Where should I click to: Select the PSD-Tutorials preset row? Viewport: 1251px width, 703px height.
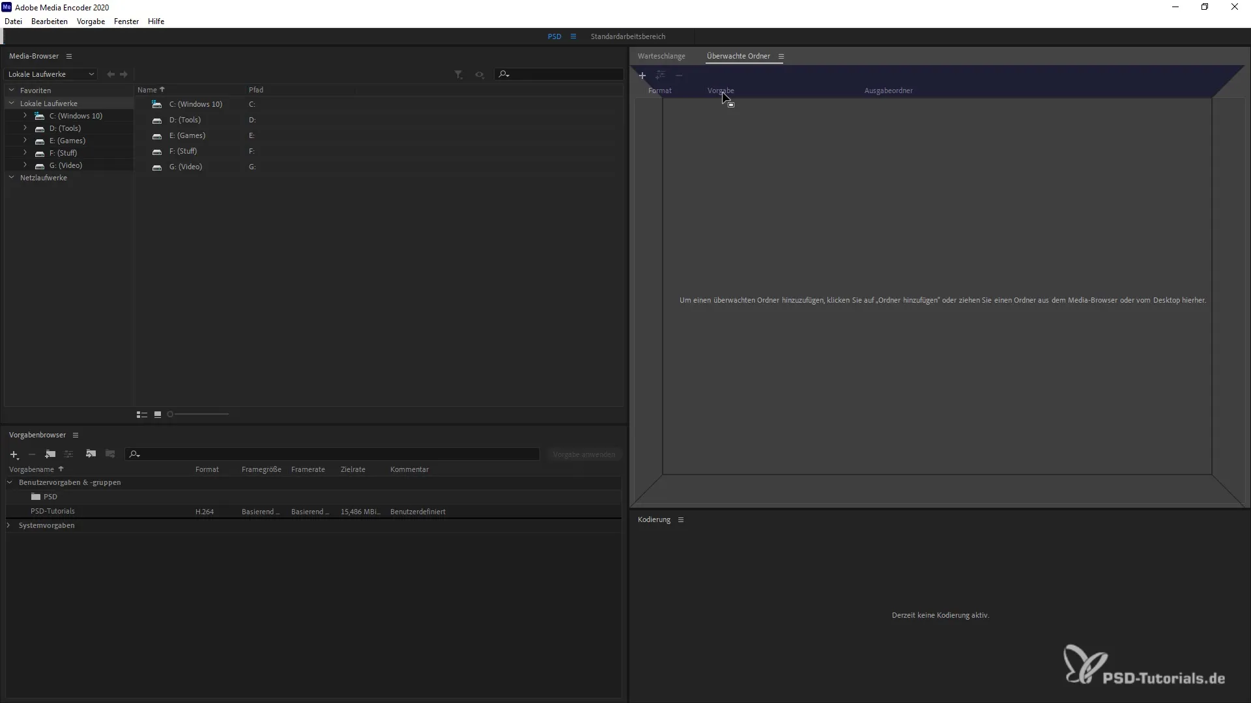click(x=53, y=512)
